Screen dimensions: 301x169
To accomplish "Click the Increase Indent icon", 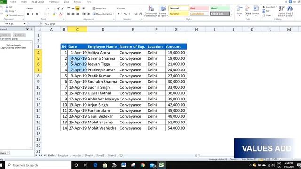I will [x=88, y=14].
